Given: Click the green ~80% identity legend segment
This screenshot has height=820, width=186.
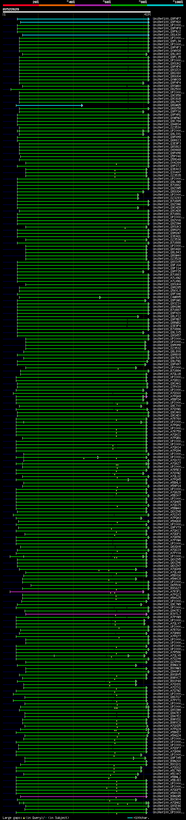Looking at the screenshot, I should coord(129,5).
